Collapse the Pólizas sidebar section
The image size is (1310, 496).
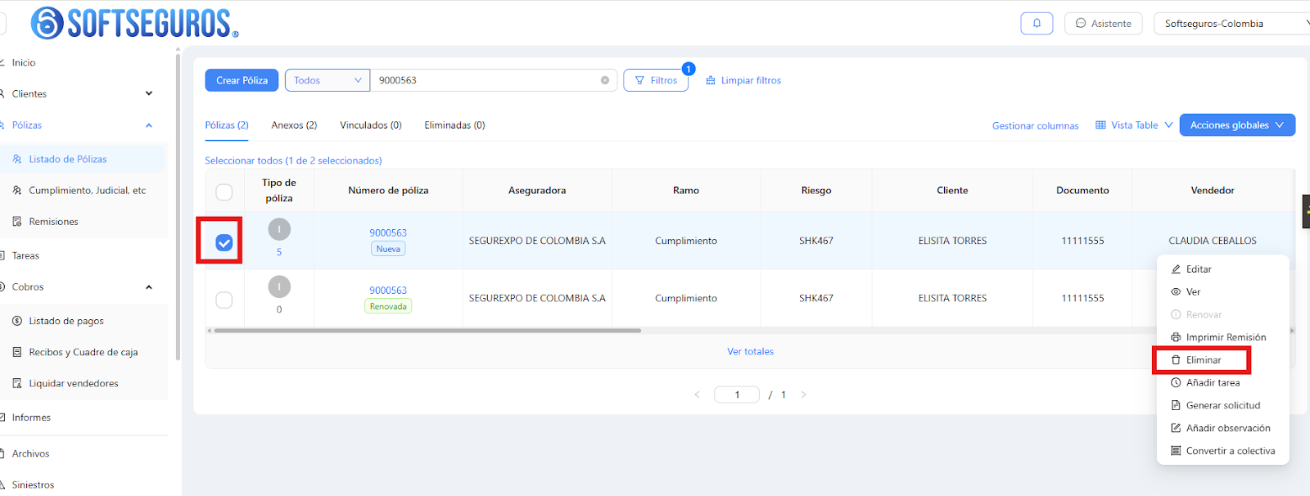79,125
